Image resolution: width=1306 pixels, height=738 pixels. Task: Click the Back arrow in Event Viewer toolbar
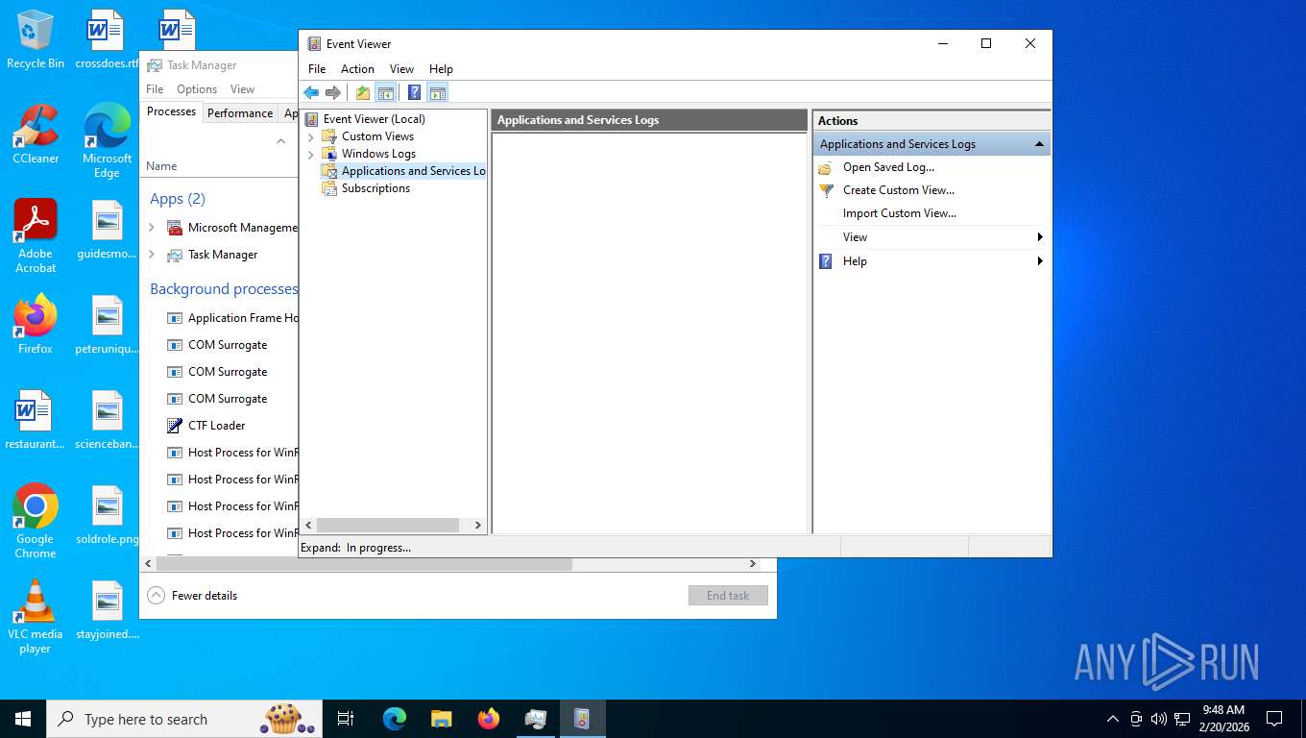point(311,92)
